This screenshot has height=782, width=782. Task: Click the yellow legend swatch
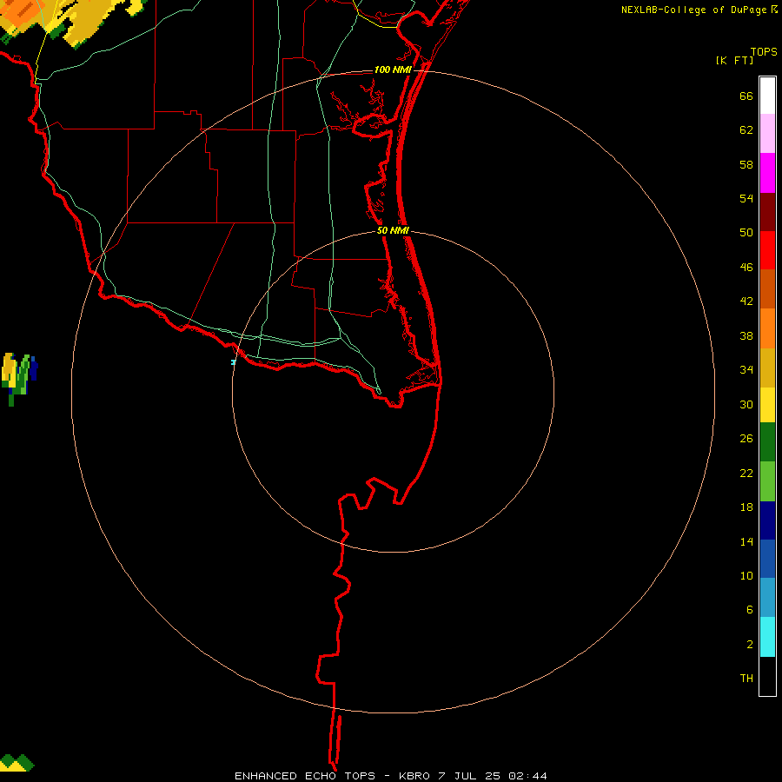[x=767, y=404]
